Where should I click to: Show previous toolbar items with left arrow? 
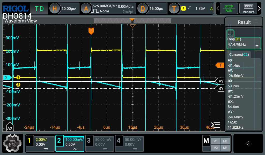pos(218,9)
